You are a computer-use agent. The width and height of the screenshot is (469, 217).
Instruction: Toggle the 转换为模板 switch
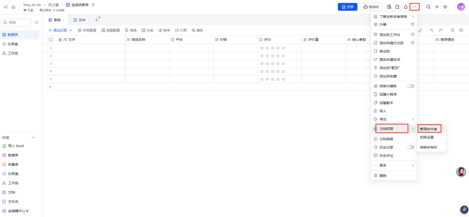(x=411, y=86)
